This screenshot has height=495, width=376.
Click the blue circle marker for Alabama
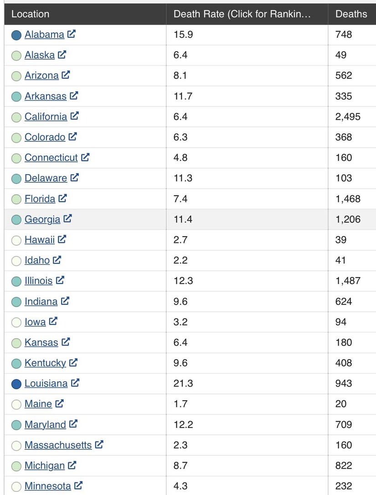coord(16,35)
